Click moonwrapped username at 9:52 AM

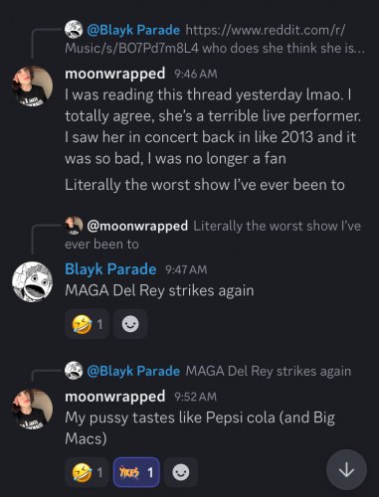point(114,397)
